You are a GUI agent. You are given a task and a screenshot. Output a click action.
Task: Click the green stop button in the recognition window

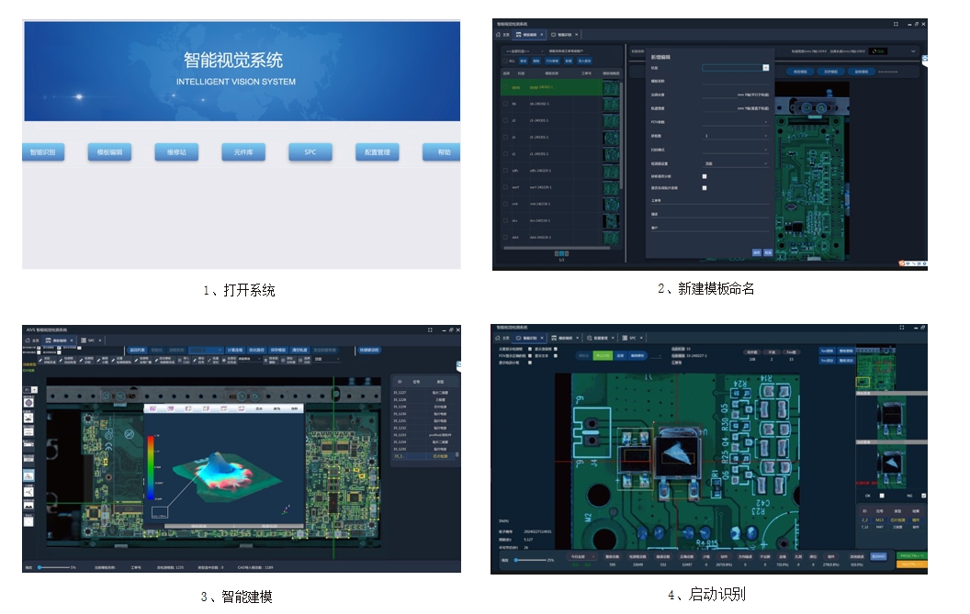[602, 355]
